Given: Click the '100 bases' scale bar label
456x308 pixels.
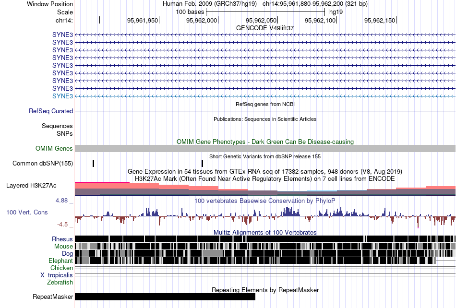Looking at the screenshot, I should click(x=190, y=12).
